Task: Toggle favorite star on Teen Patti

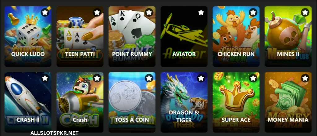Action: click(x=97, y=13)
